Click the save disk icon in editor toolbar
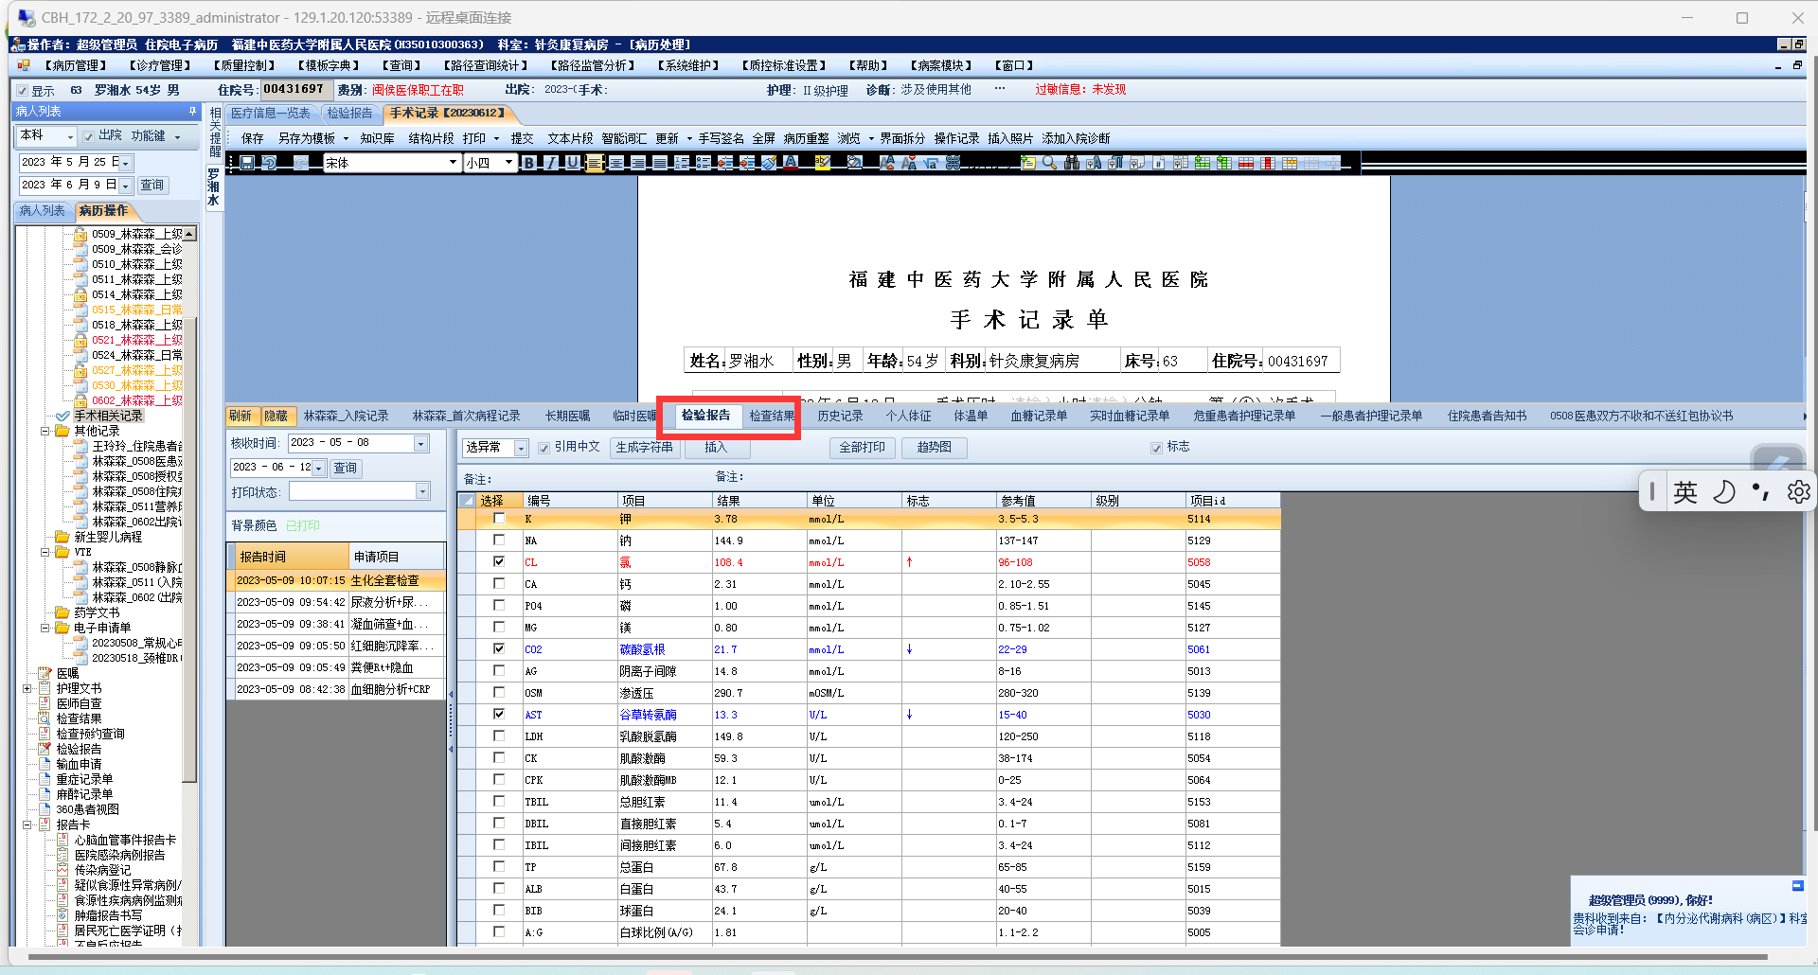The image size is (1818, 975). pyautogui.click(x=247, y=163)
